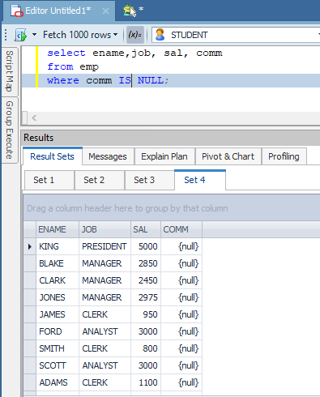Click the 2850 salary cell
Image resolution: width=320 pixels, height=397 pixels.
point(146,263)
